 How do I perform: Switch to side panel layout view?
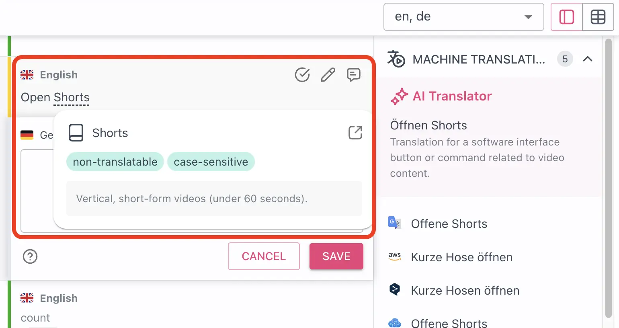click(567, 17)
